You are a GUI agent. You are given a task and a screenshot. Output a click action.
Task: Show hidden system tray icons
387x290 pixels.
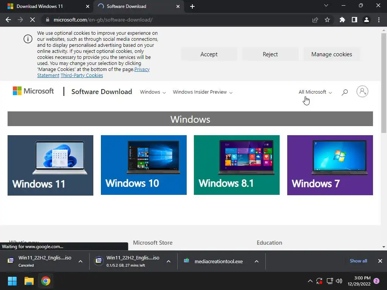(x=310, y=281)
